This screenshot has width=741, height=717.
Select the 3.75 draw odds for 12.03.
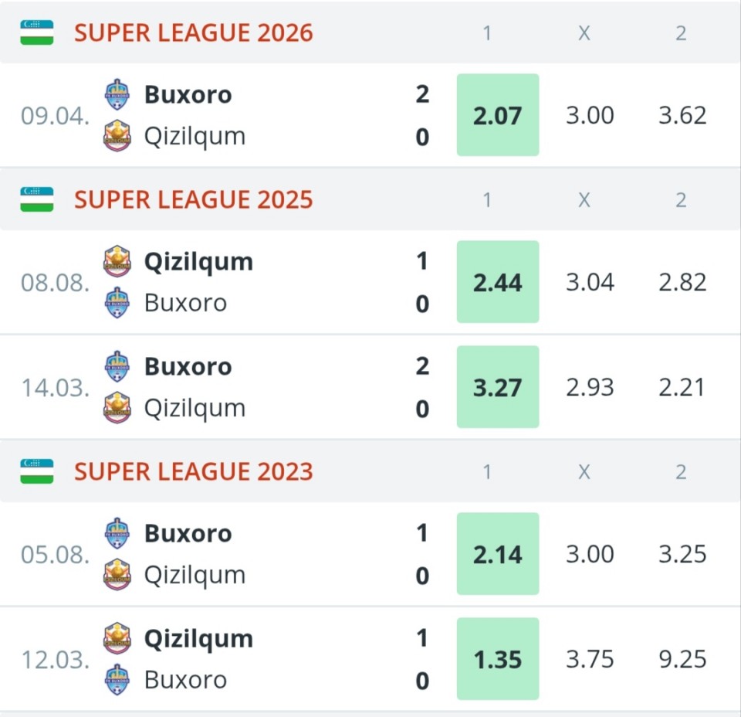pyautogui.click(x=590, y=659)
